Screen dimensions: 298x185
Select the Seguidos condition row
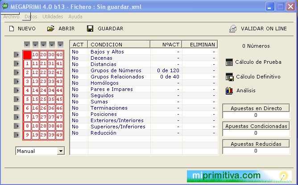point(144,95)
